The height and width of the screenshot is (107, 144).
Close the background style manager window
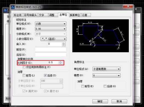tap(136, 9)
